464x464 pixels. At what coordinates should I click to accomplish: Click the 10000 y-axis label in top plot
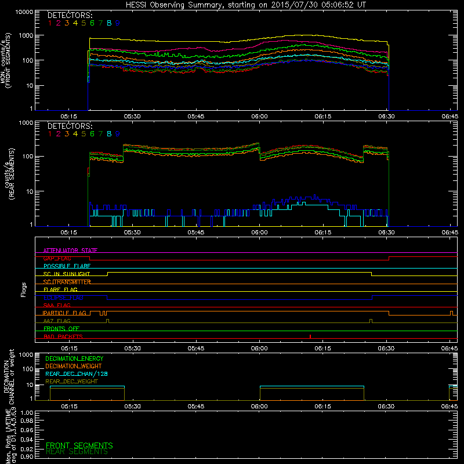coord(24,12)
